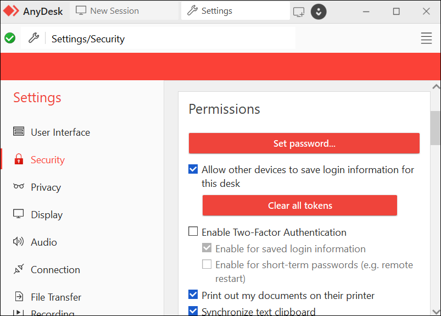Click the dark circular download arrow icon
The height and width of the screenshot is (316, 441).
point(319,12)
